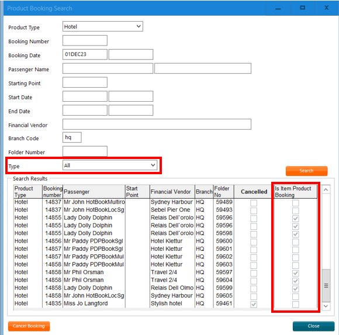Open the Product Type dropdown
Image resolution: width=339 pixels, height=335 pixels.
click(x=103, y=26)
